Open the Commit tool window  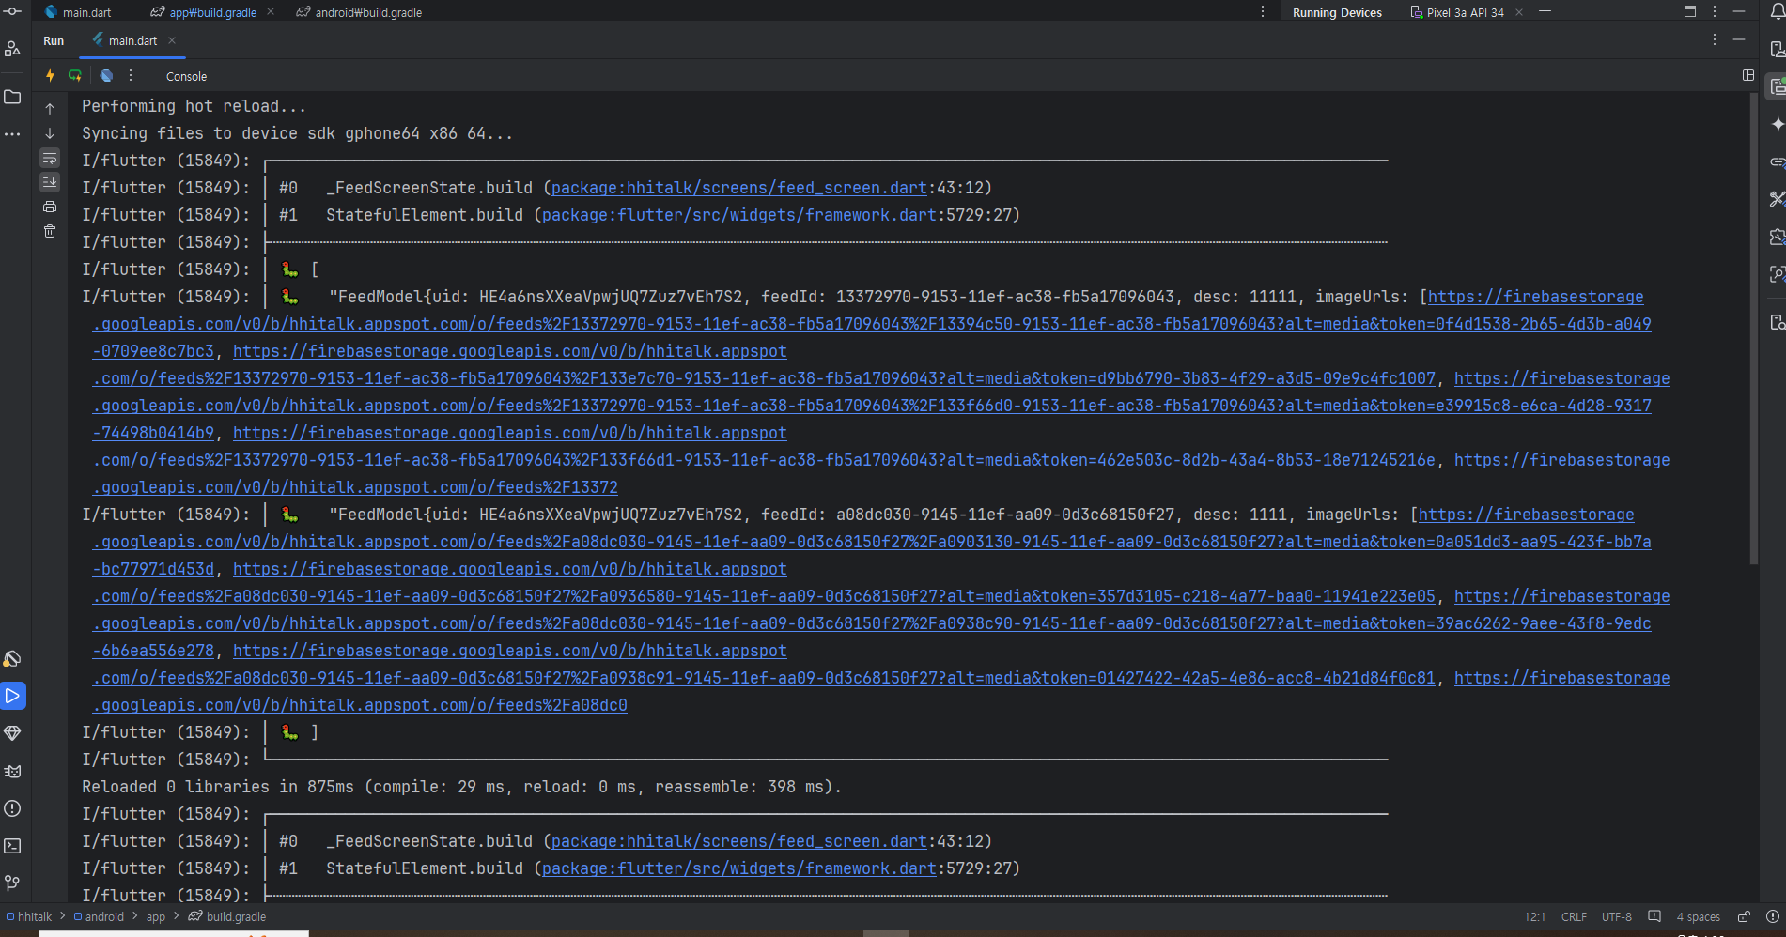coord(12,11)
